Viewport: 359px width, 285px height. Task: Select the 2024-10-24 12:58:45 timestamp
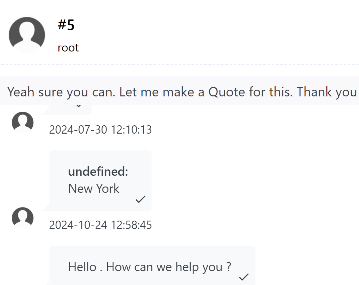pos(100,225)
